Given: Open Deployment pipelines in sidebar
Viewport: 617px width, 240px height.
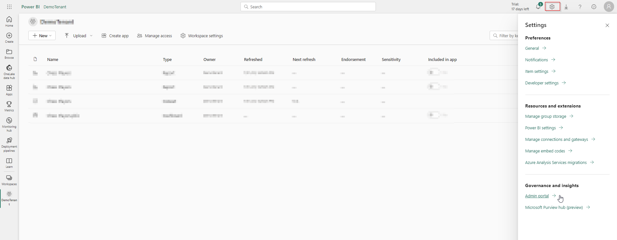Looking at the screenshot, I should click(x=9, y=144).
